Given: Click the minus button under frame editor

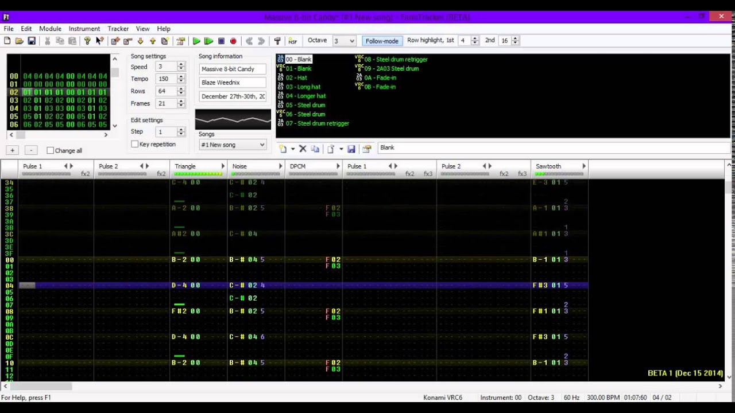Looking at the screenshot, I should (x=31, y=150).
